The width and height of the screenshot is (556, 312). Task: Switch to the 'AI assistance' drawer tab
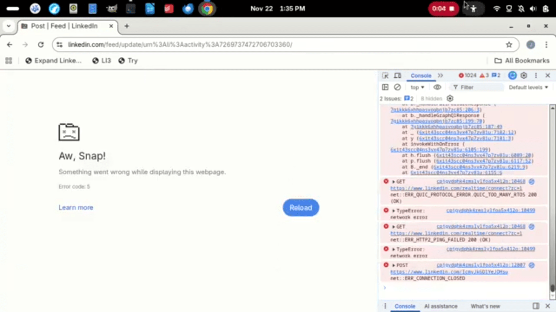440,306
